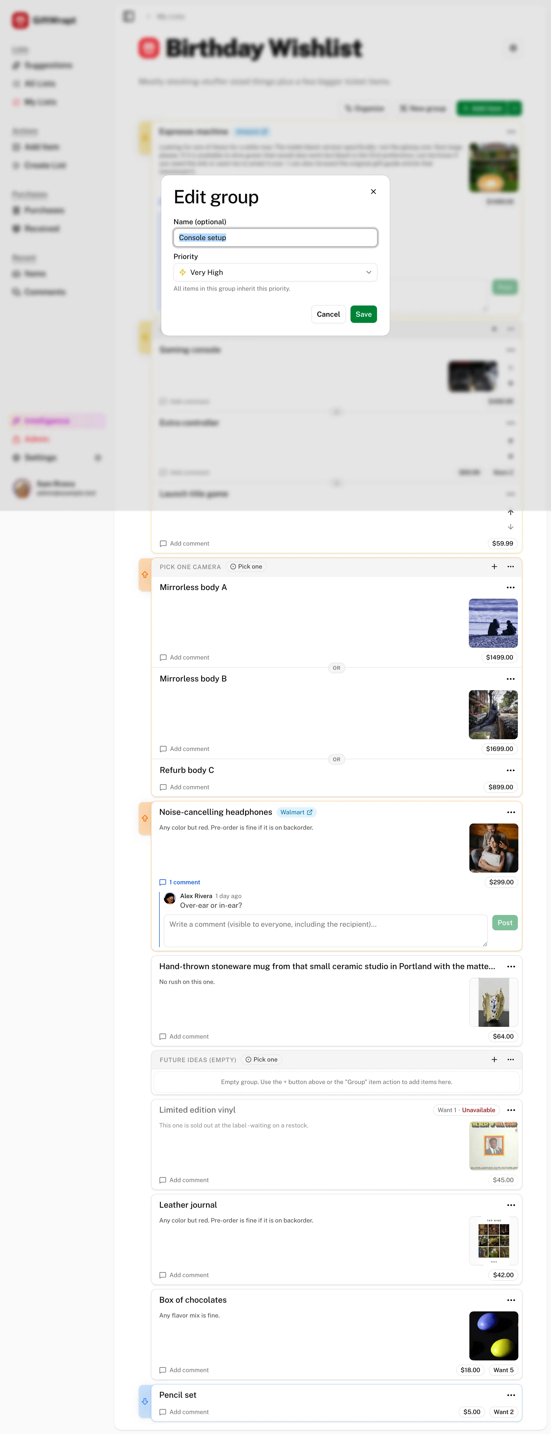Open the Priority dropdown showing Very High

[275, 272]
